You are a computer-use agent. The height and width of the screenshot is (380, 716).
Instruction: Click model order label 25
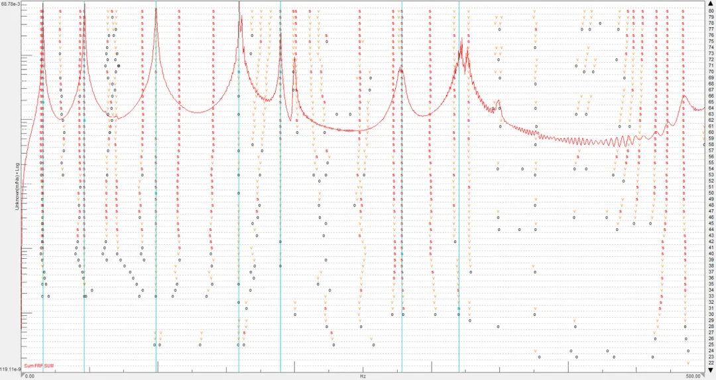pos(711,344)
